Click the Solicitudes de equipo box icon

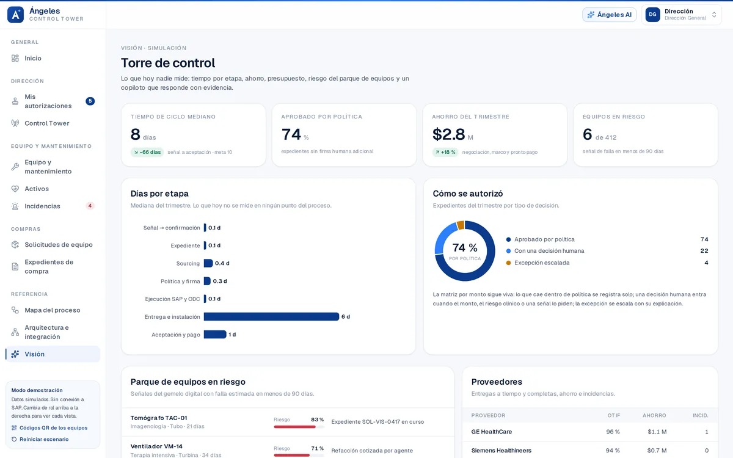tap(15, 244)
